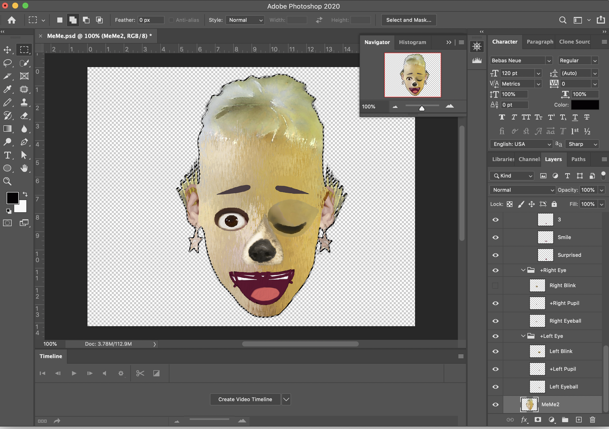Select the Hand tool
The width and height of the screenshot is (609, 429).
tap(24, 168)
